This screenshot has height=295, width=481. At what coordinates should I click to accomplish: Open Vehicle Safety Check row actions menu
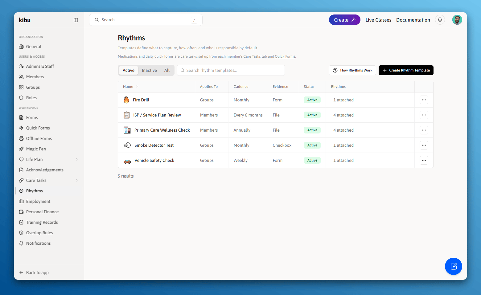[424, 160]
